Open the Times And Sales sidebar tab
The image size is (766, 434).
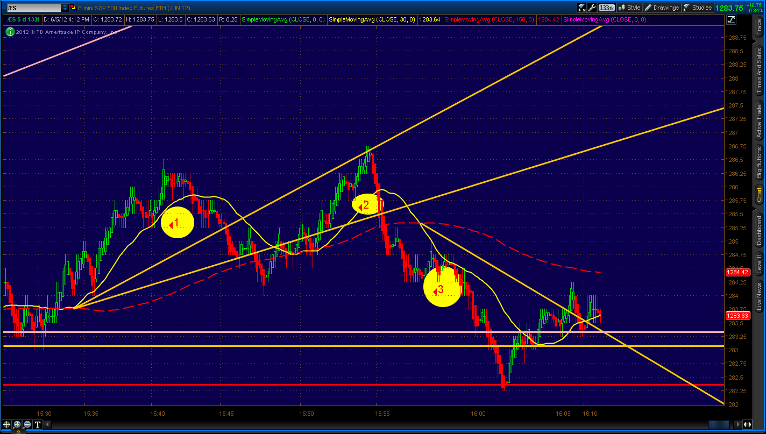759,70
